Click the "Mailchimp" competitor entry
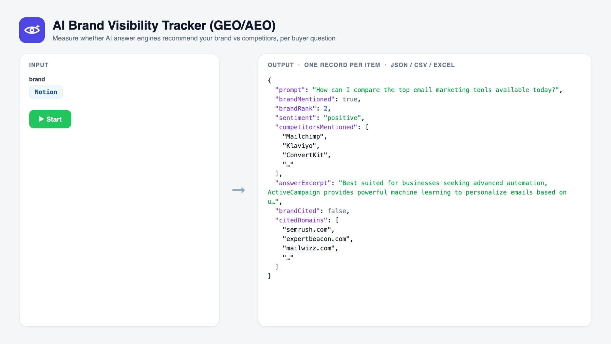 pyautogui.click(x=303, y=137)
